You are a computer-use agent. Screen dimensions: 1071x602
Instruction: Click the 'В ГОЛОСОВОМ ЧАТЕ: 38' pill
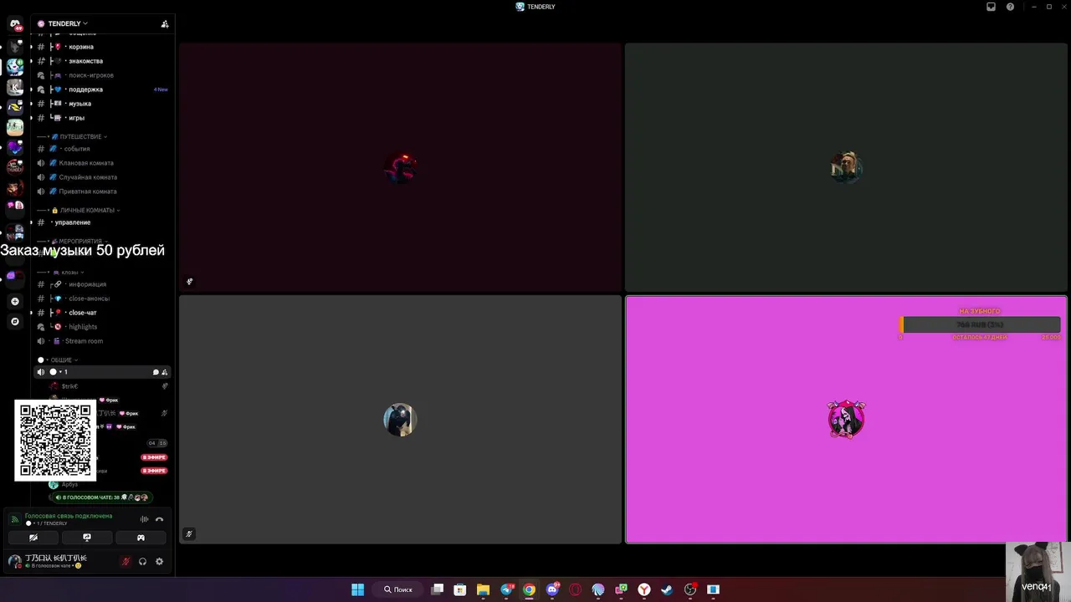coord(100,497)
